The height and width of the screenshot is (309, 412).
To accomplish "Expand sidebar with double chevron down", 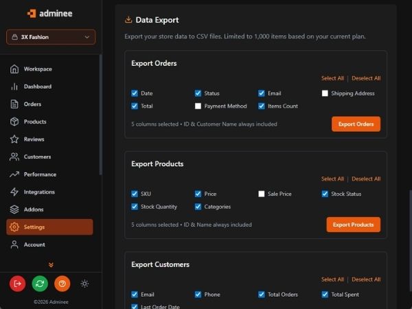I will (x=51, y=264).
